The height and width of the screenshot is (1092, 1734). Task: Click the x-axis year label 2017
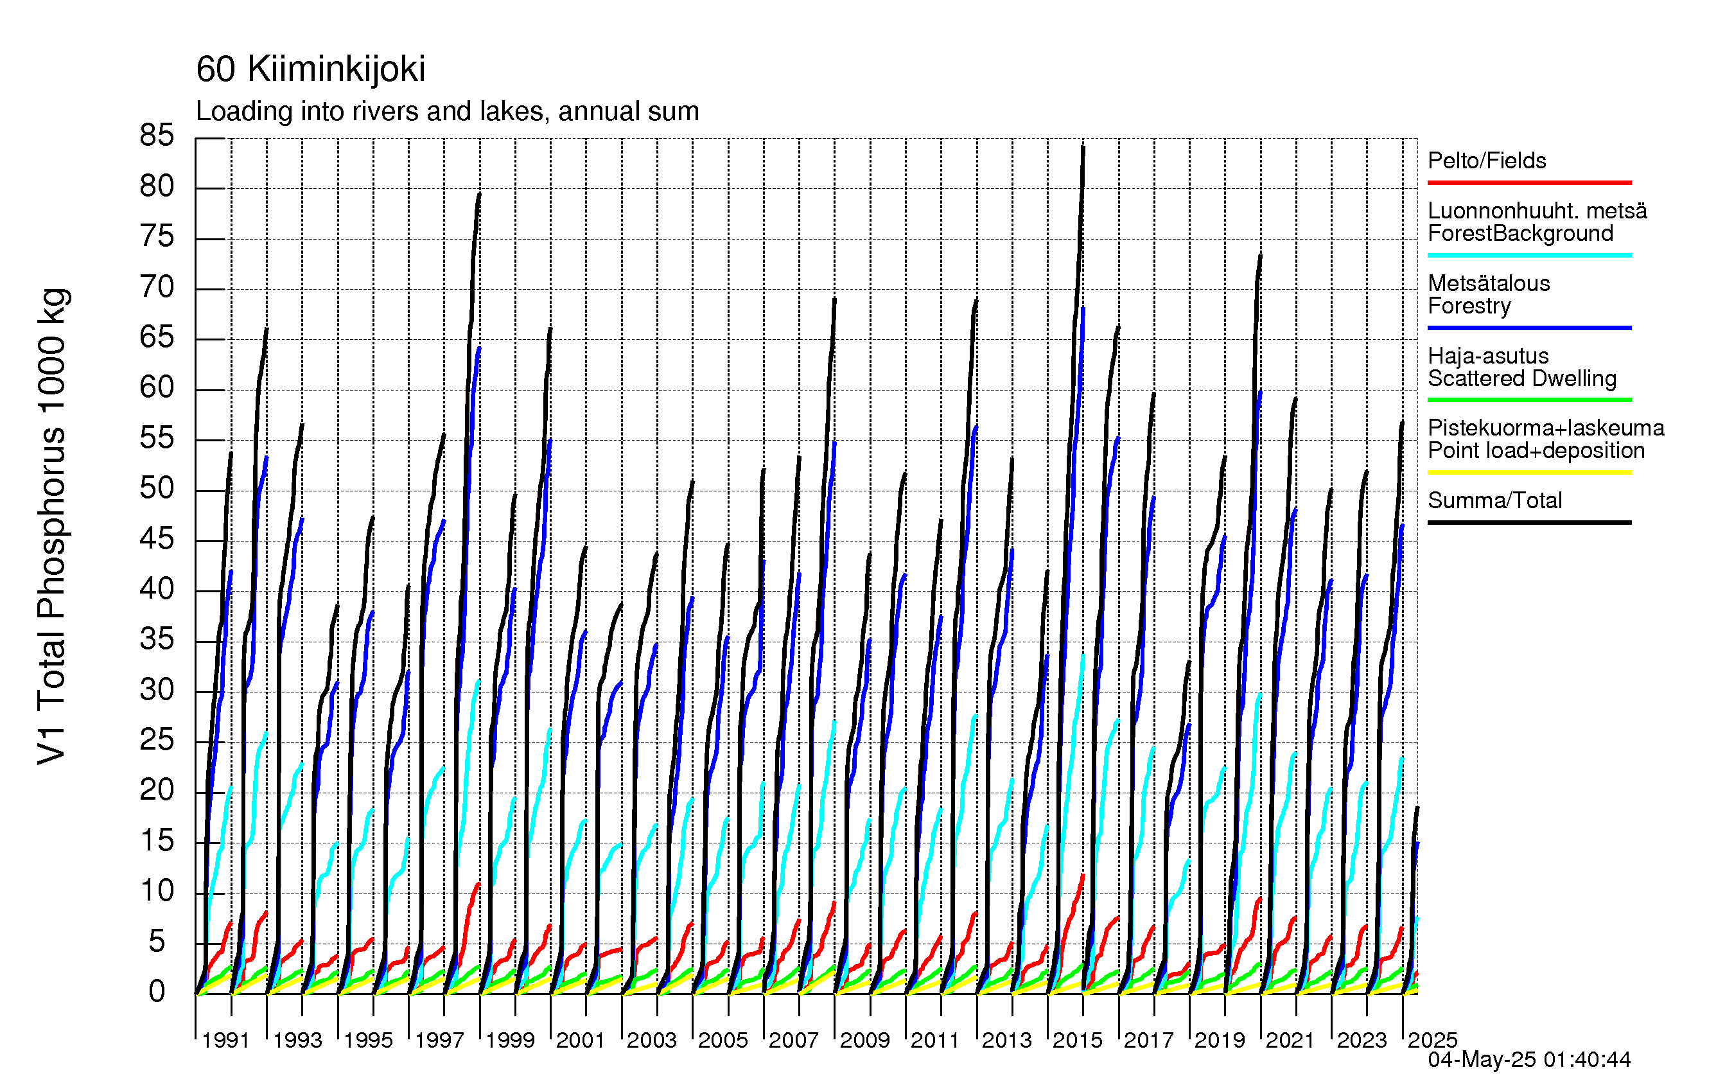click(x=1148, y=1040)
